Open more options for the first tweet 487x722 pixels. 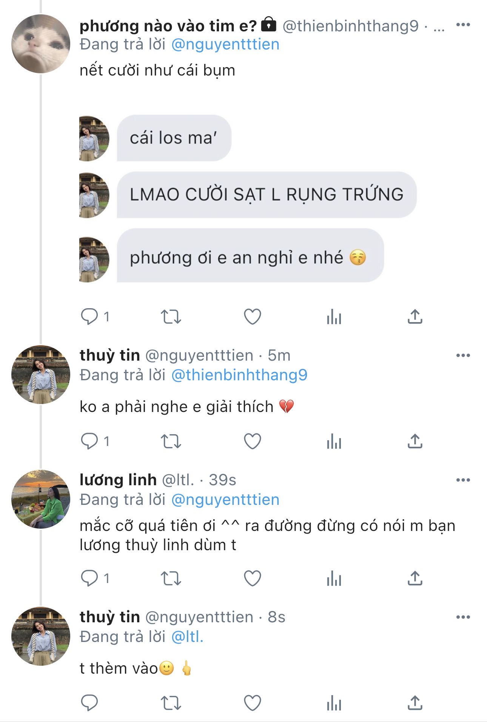(463, 25)
